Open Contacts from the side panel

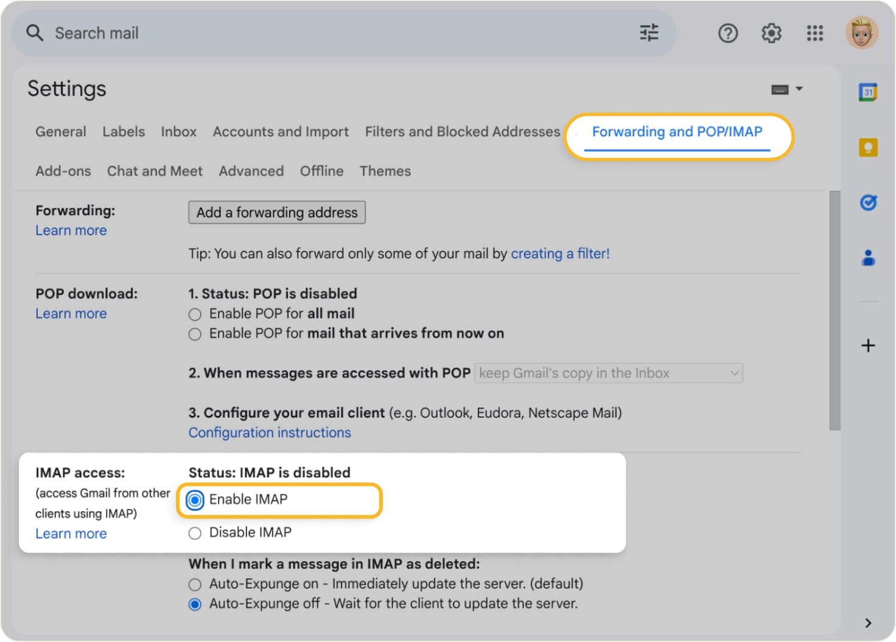coord(869,257)
